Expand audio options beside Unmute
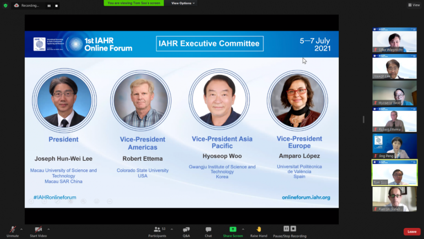The height and width of the screenshot is (239, 424). [21, 230]
